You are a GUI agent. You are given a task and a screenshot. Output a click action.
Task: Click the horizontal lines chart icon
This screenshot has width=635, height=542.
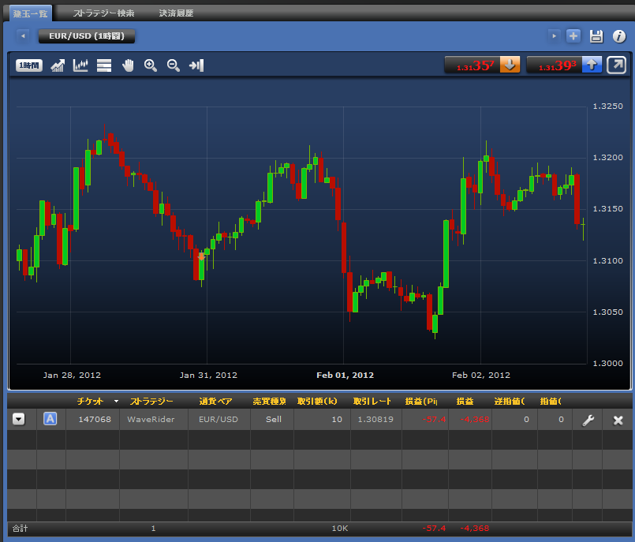click(104, 65)
